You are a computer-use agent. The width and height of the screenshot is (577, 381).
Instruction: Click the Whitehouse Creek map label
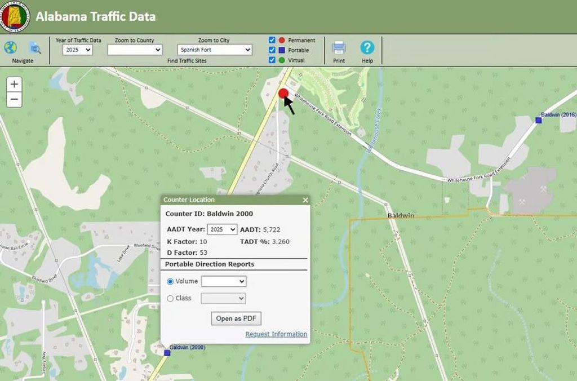click(375, 131)
